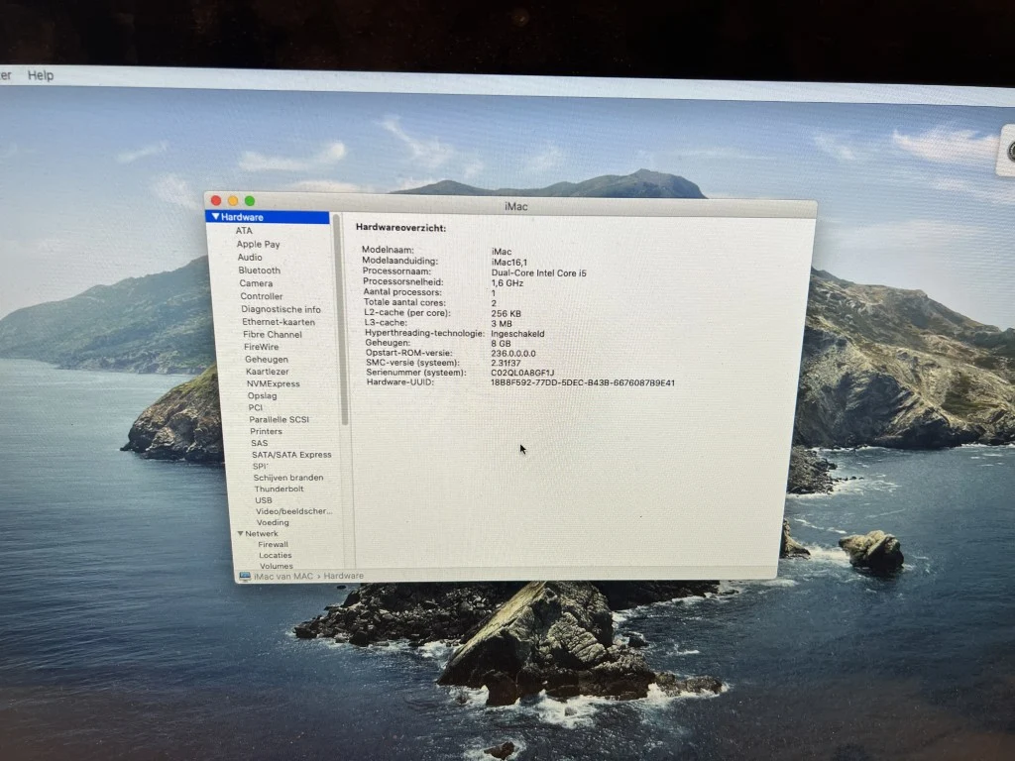The width and height of the screenshot is (1015, 761).
Task: Select Locaties under Netwerk
Action: click(x=276, y=555)
